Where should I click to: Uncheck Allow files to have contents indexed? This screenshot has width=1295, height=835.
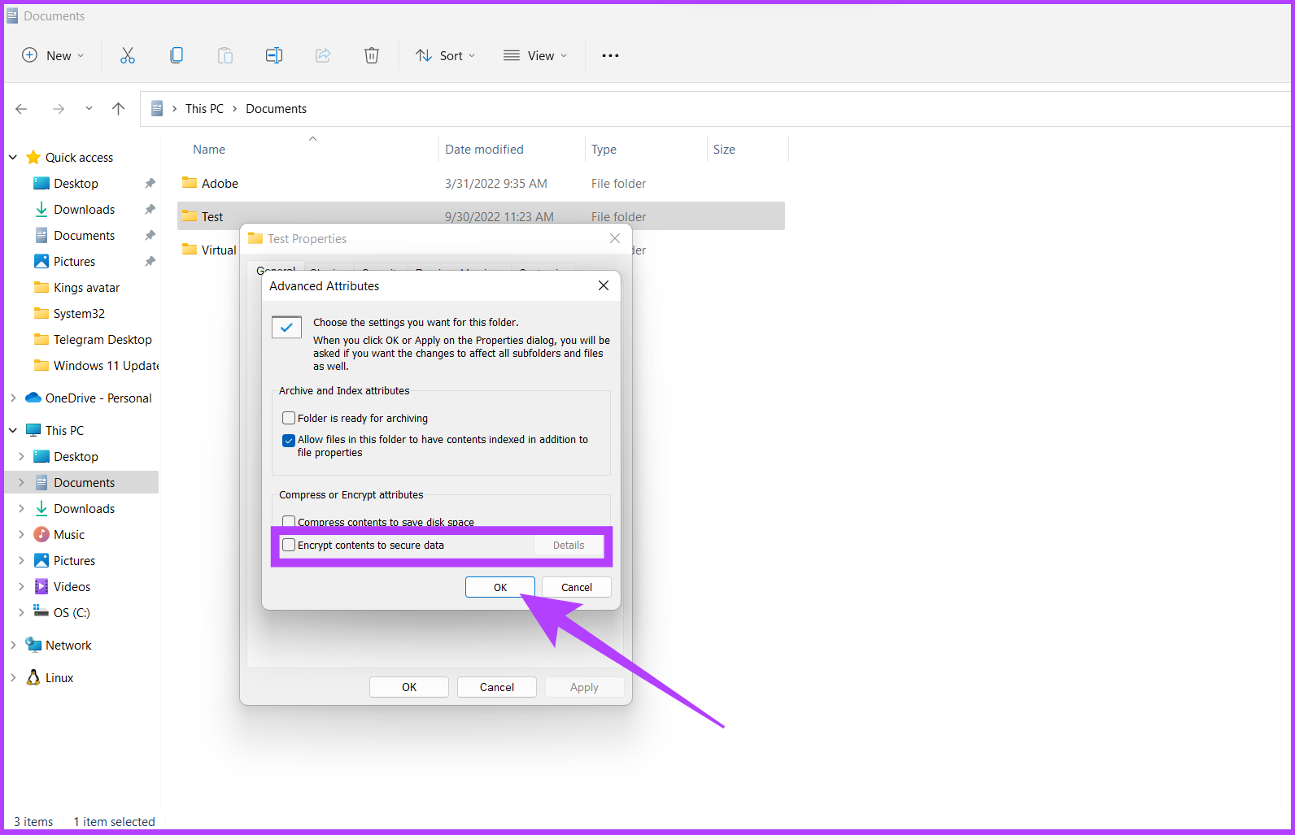click(289, 441)
